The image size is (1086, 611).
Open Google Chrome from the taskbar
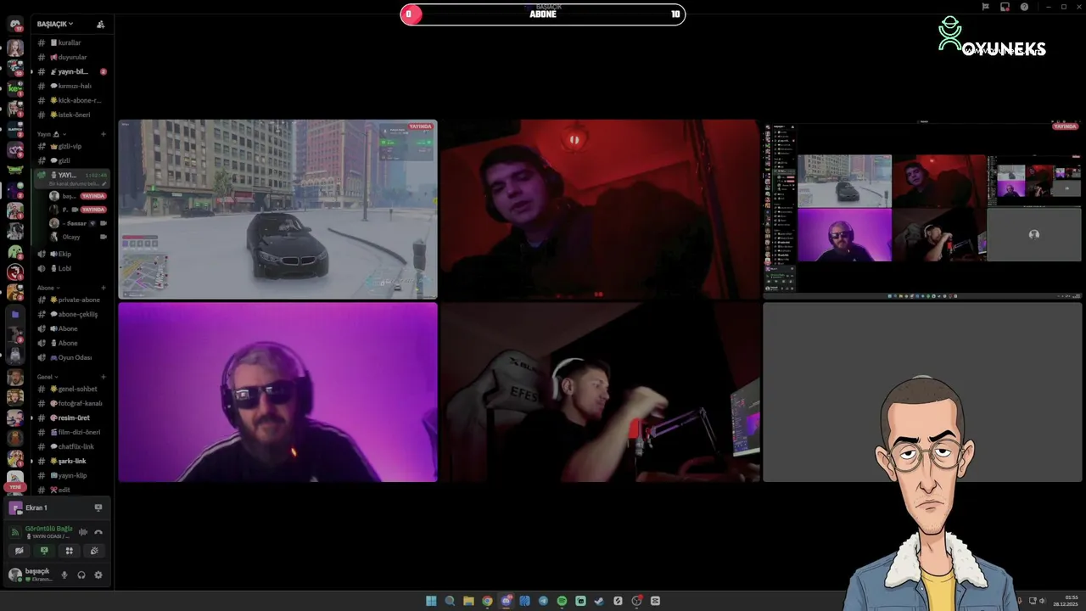487,601
